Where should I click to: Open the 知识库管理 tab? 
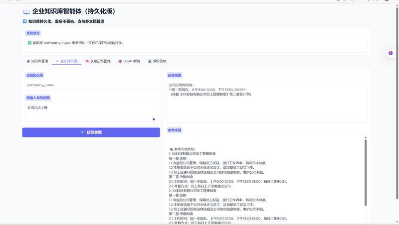click(x=37, y=61)
